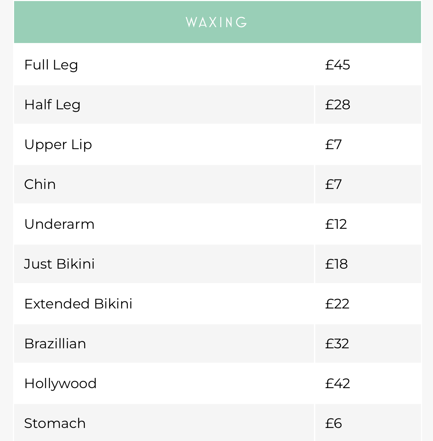Viewport: 433px width, 441px height.
Task: Click the WAXING table header
Action: 217,22
